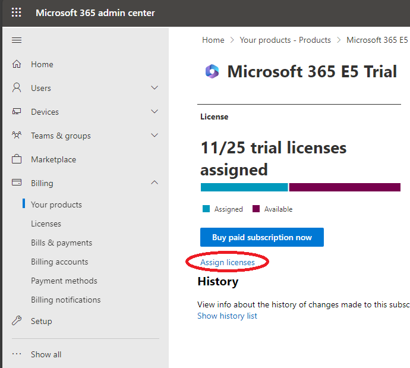Click the Users navigation label
Viewport: 410px width, 368px height.
click(41, 88)
